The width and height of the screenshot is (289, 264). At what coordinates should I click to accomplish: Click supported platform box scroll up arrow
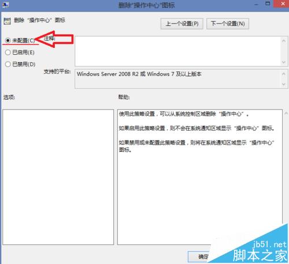click(284, 74)
